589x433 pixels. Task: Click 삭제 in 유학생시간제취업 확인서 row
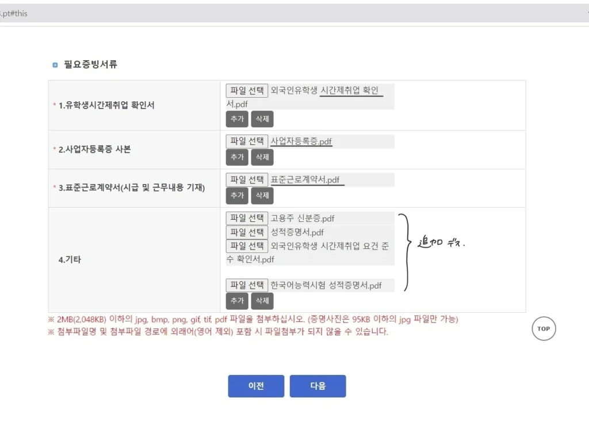[x=262, y=119]
